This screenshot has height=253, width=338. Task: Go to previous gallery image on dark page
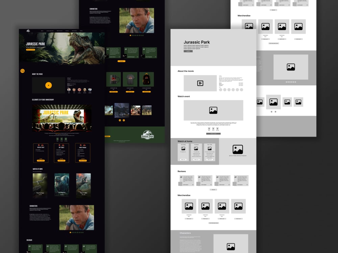120,120
